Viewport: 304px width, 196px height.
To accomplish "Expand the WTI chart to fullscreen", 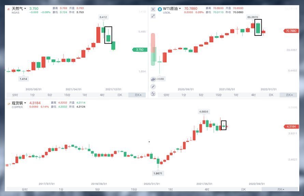I will (153, 16).
